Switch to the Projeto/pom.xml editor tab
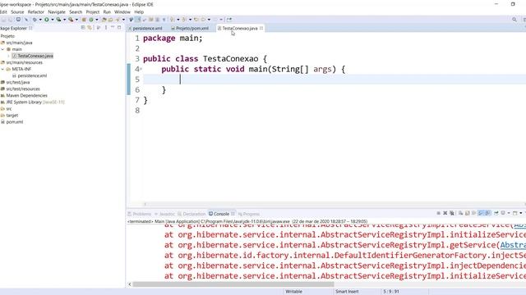The image size is (526, 295). click(x=190, y=29)
